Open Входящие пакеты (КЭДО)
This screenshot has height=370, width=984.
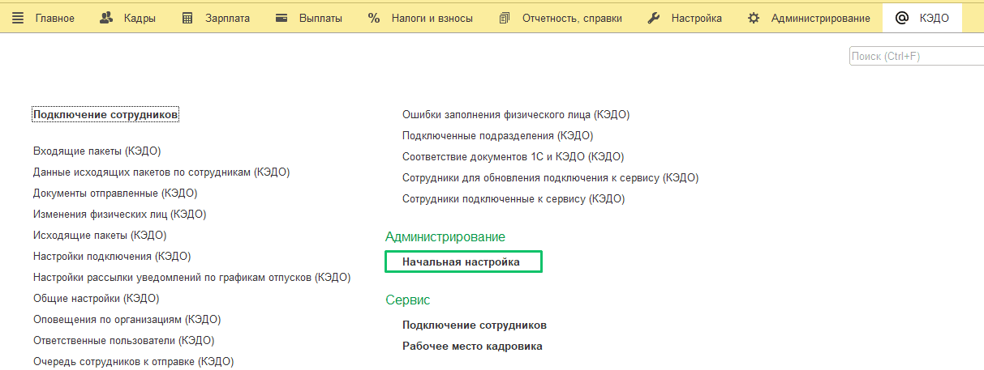[x=97, y=151]
